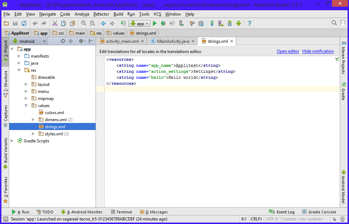Click the Open folder toolbar icon
349x224 pixels.
point(6,23)
